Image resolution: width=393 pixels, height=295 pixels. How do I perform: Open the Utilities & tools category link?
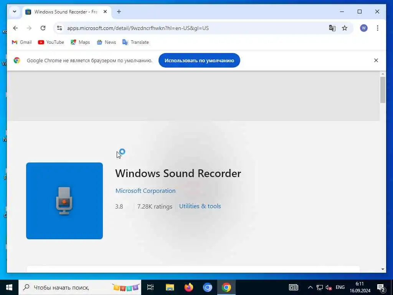(x=200, y=206)
